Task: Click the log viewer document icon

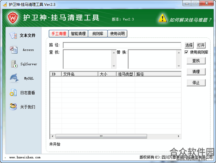Action: pos(13,92)
